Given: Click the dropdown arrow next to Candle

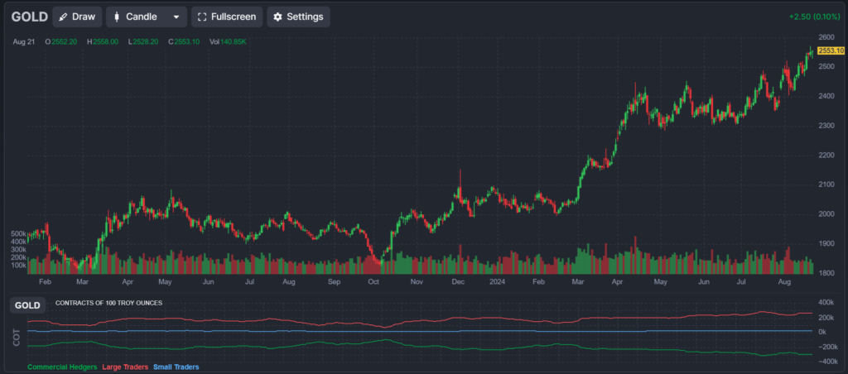Looking at the screenshot, I should pyautogui.click(x=176, y=17).
